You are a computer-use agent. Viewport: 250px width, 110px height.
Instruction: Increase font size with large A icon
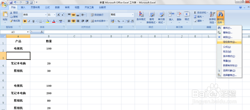[59, 15]
